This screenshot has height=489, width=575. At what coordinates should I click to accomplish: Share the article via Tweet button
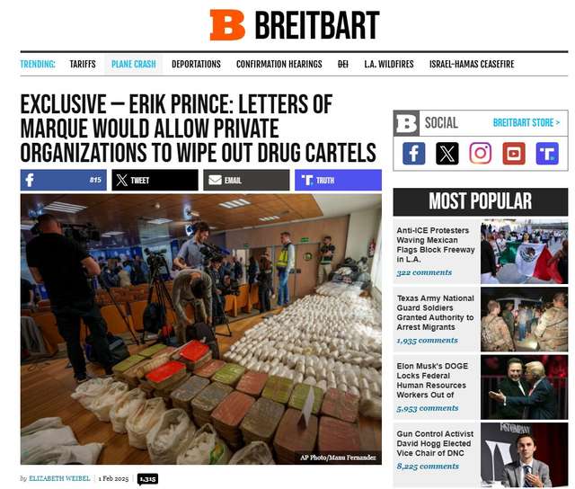tap(155, 180)
